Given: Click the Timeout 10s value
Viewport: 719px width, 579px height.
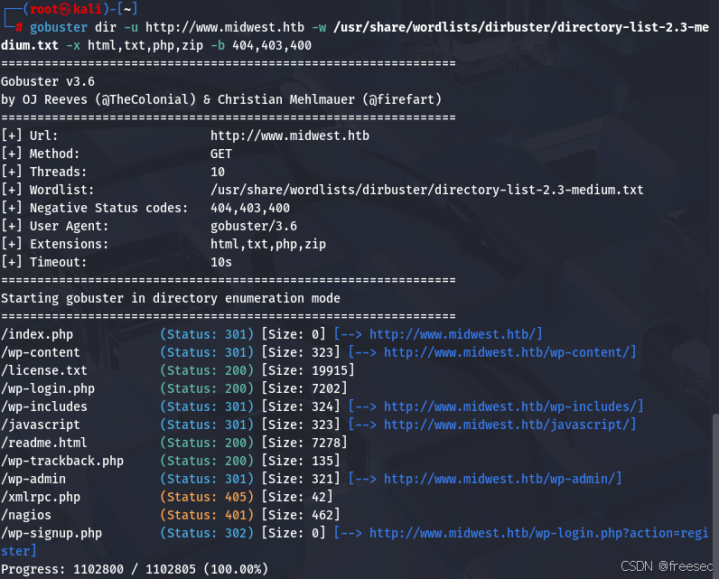Looking at the screenshot, I should 221,262.
